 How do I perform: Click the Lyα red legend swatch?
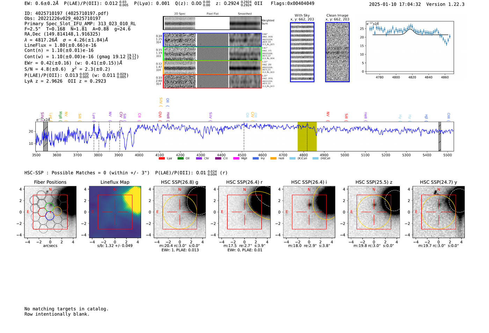coord(162,158)
